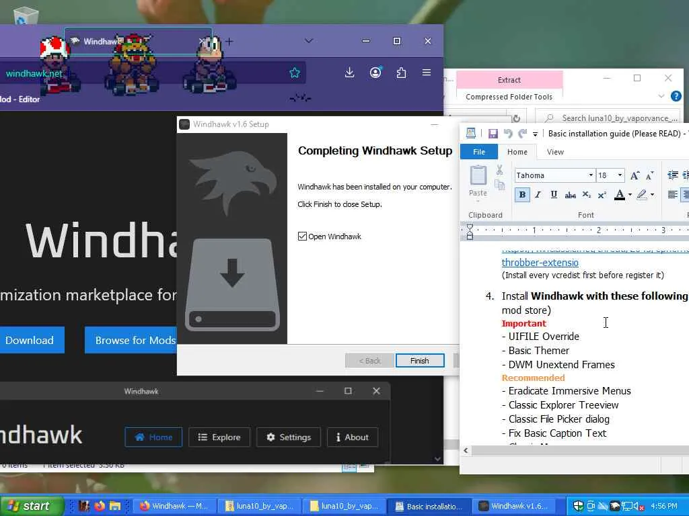
Task: Save the WordPad document with floppy icon
Action: pyautogui.click(x=493, y=134)
